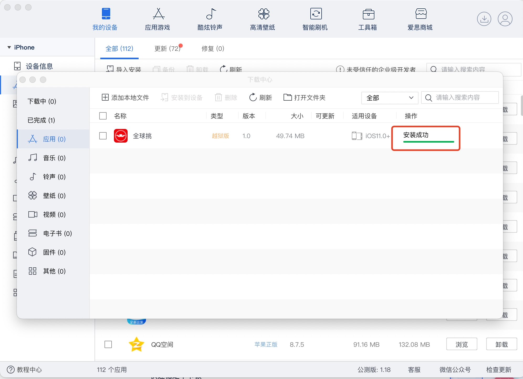Toggle the select-all checkbox beside 名称

tap(103, 116)
